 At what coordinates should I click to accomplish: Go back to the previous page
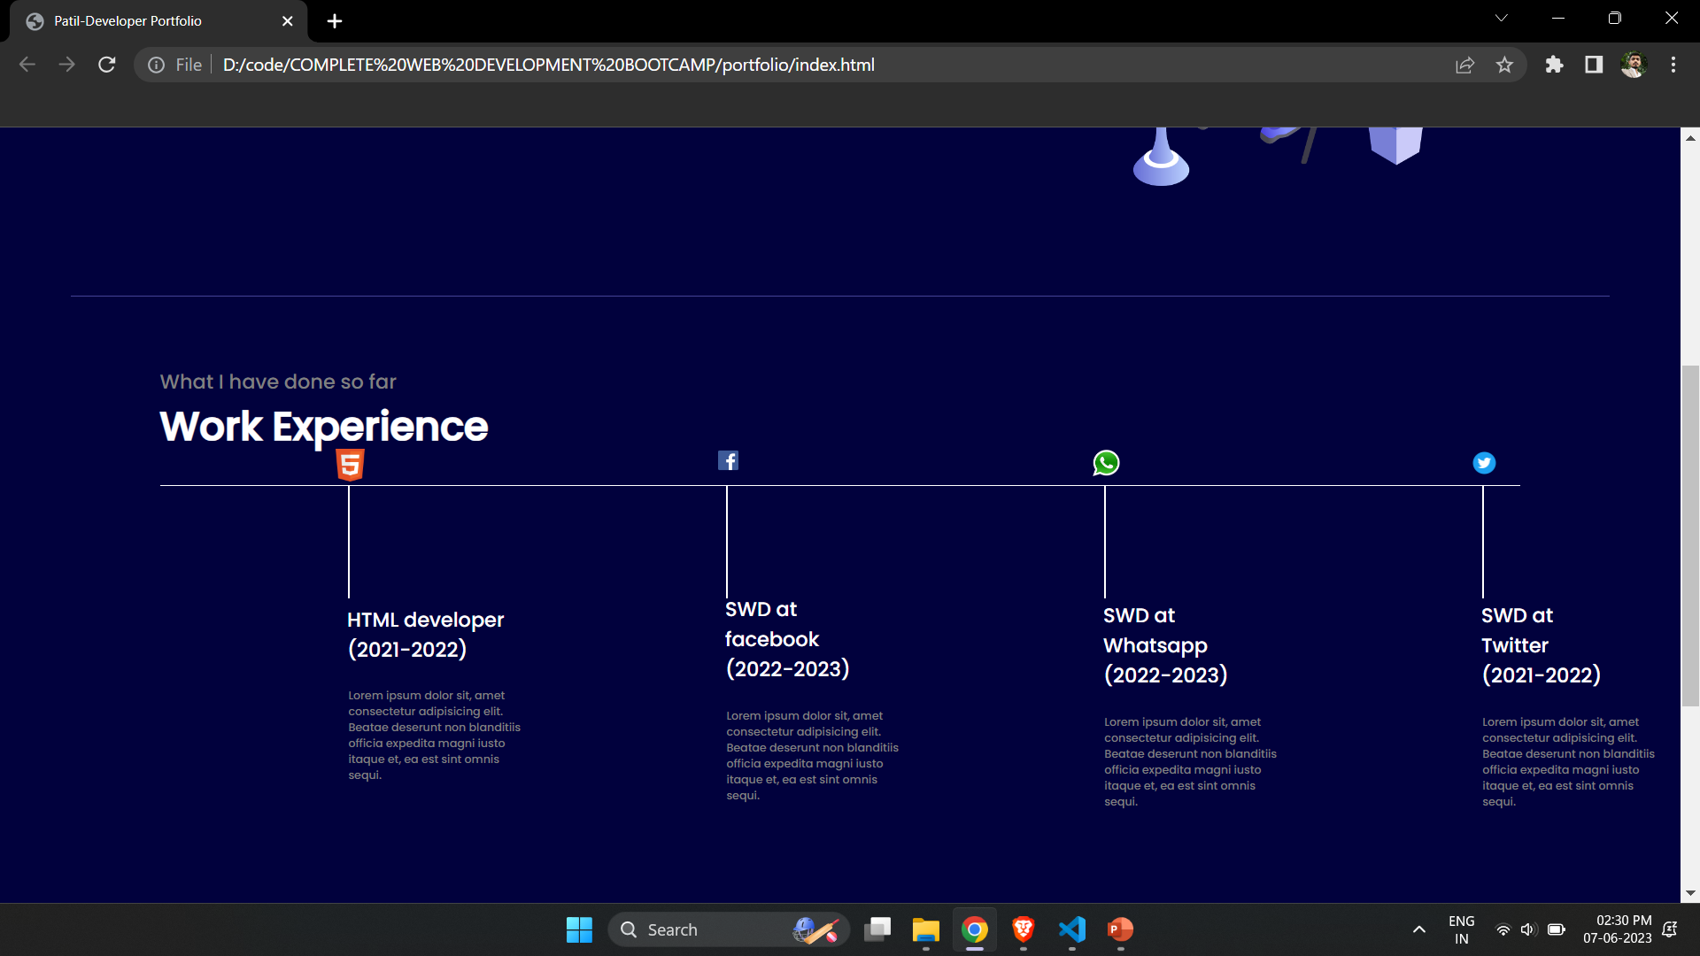27,65
